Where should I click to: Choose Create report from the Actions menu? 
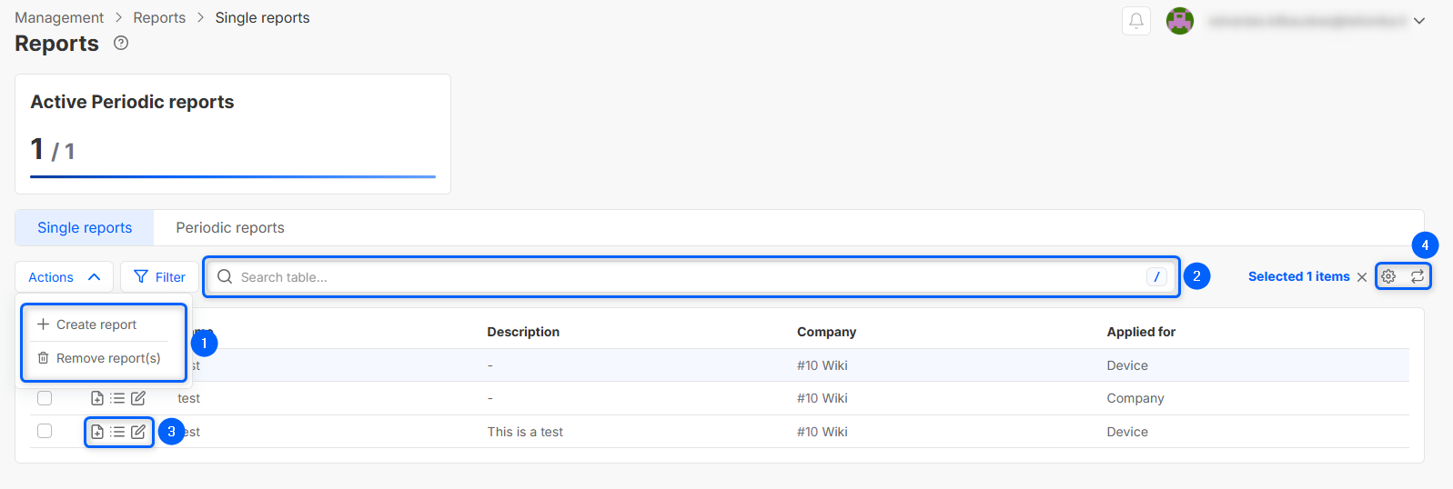(x=96, y=324)
